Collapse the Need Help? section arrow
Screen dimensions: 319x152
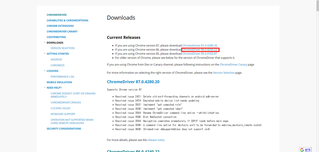click(45, 88)
